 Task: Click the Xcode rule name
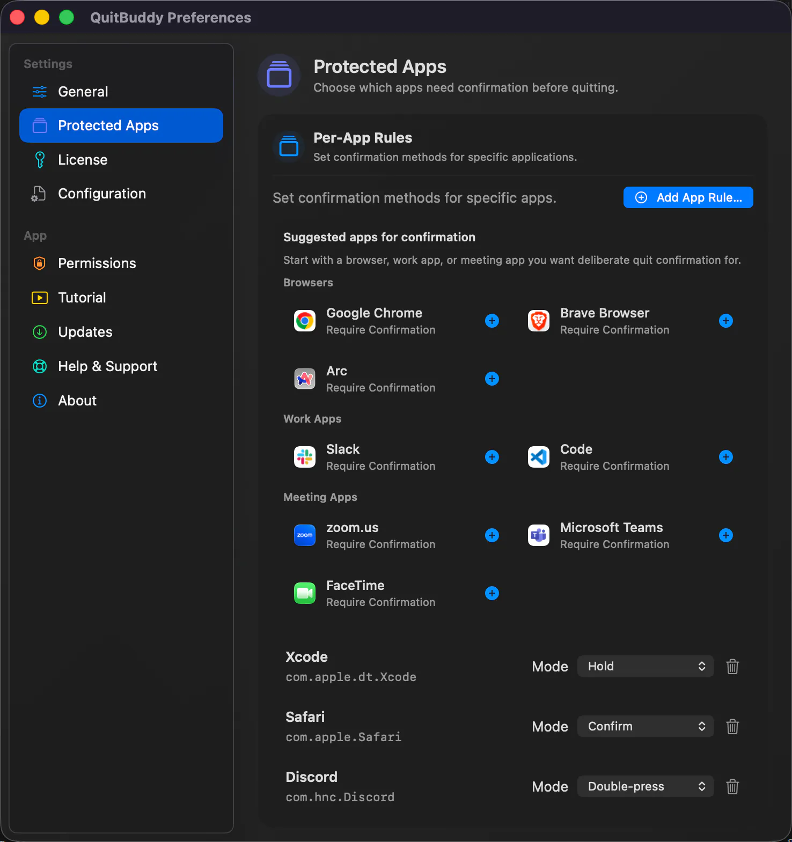click(x=306, y=657)
